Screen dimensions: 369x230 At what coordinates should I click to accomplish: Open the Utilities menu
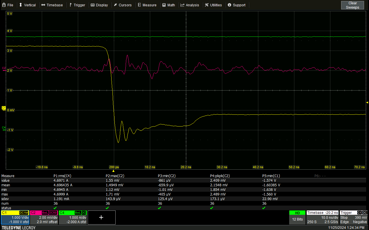(213, 5)
